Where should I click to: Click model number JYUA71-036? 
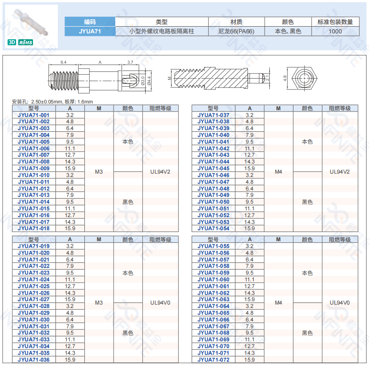33,360
